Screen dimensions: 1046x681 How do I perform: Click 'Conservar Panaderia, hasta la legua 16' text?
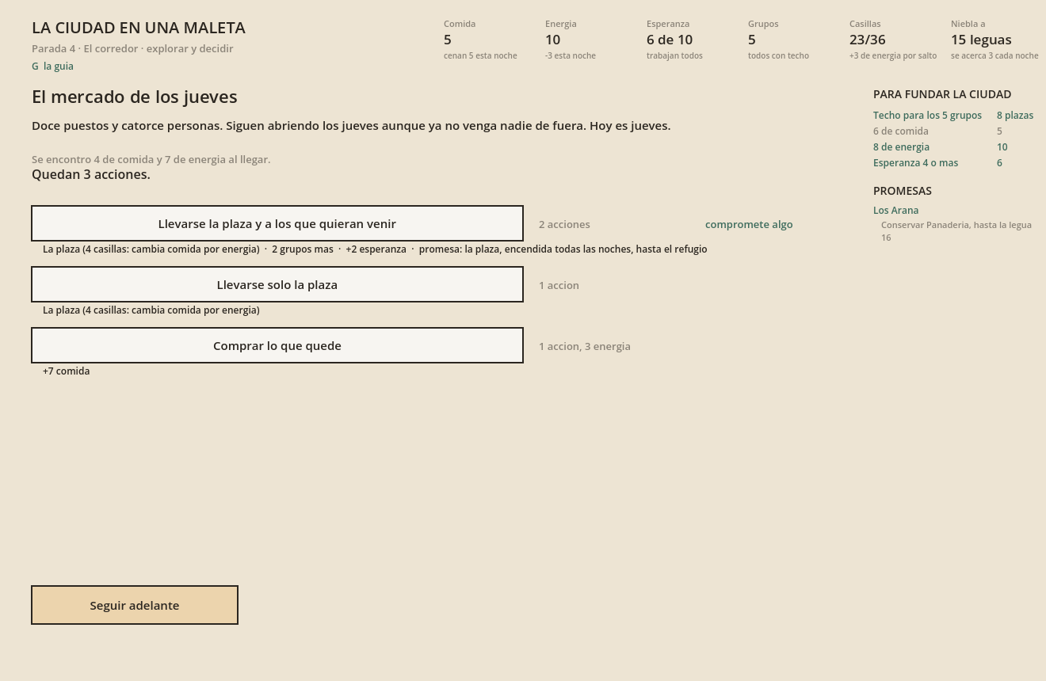[x=956, y=231]
